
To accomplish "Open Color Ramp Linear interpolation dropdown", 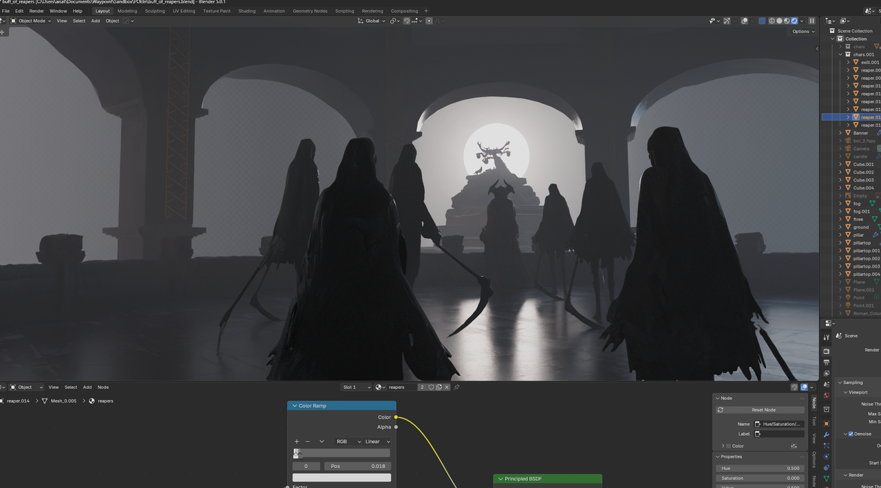I will (377, 441).
